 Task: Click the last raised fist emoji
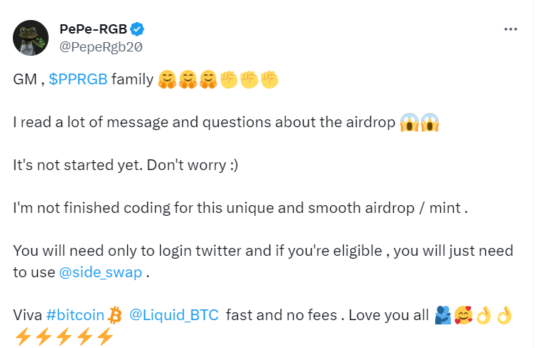coord(269,79)
